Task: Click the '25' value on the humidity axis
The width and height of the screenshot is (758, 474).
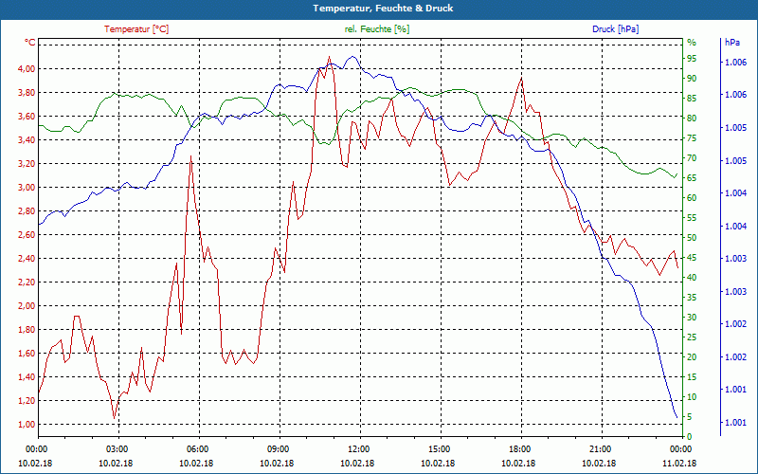Action: pyautogui.click(x=692, y=337)
